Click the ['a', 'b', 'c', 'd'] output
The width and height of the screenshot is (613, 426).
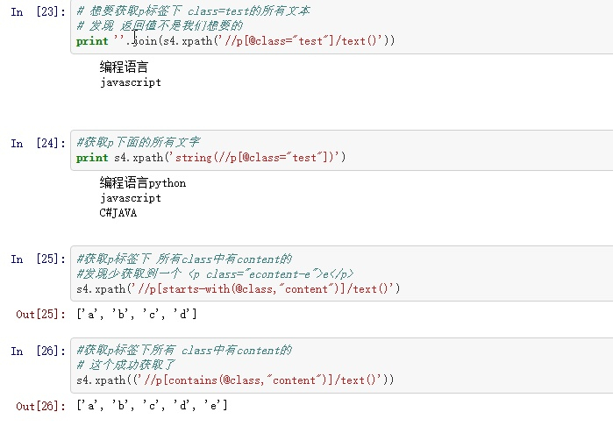pos(137,314)
